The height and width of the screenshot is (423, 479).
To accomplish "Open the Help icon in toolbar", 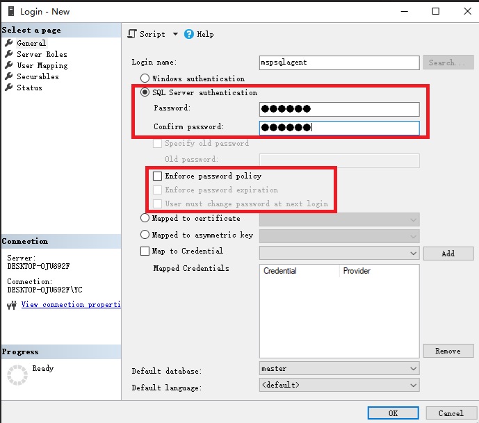I will click(189, 34).
